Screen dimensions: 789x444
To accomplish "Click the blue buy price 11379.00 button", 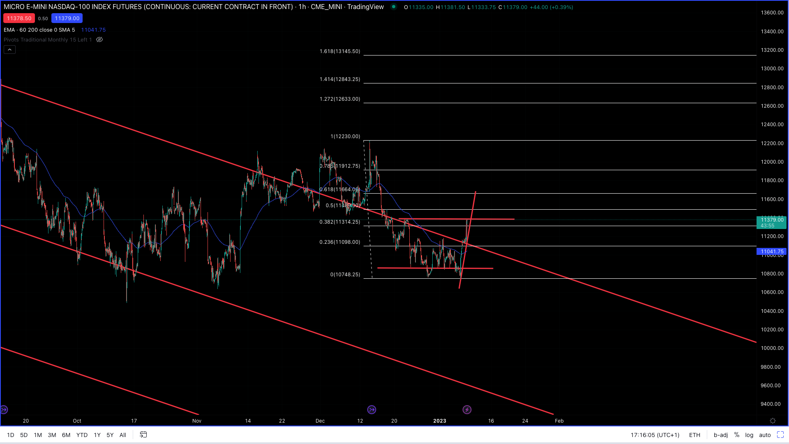I will (67, 18).
